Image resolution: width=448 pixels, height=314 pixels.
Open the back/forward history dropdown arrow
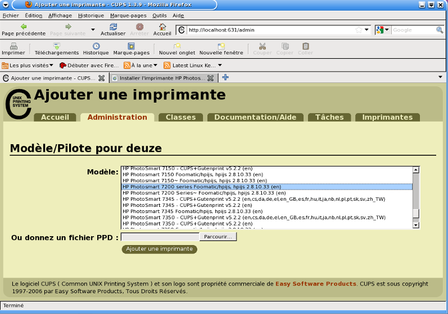93,30
